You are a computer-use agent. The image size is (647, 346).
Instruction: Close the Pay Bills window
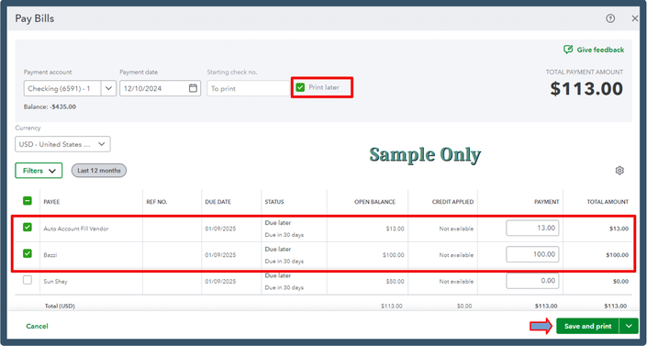(635, 18)
